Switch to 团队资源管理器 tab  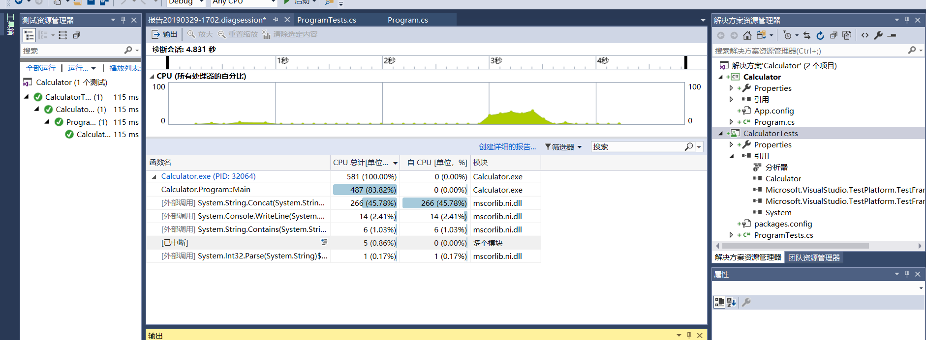coord(814,257)
